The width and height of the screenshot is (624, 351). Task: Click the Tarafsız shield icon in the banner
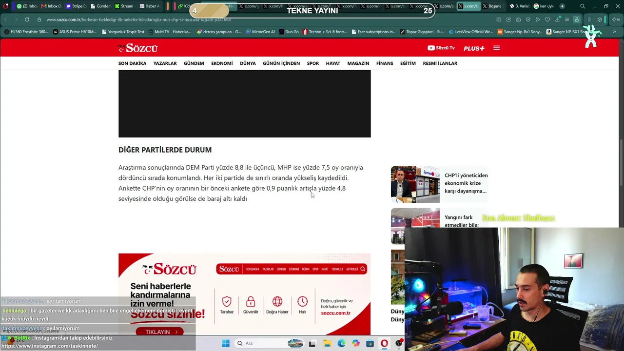(x=227, y=302)
